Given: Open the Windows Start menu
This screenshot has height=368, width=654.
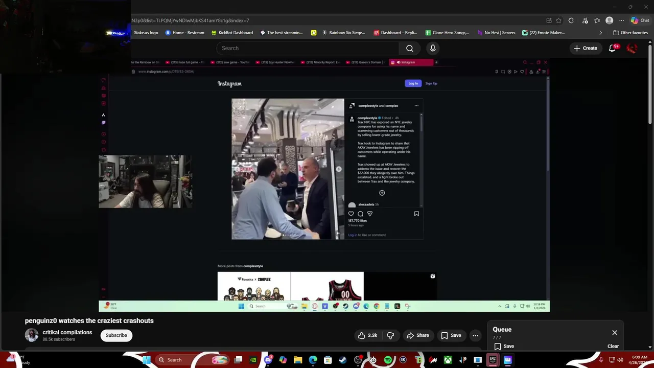Looking at the screenshot, I should pyautogui.click(x=147, y=360).
